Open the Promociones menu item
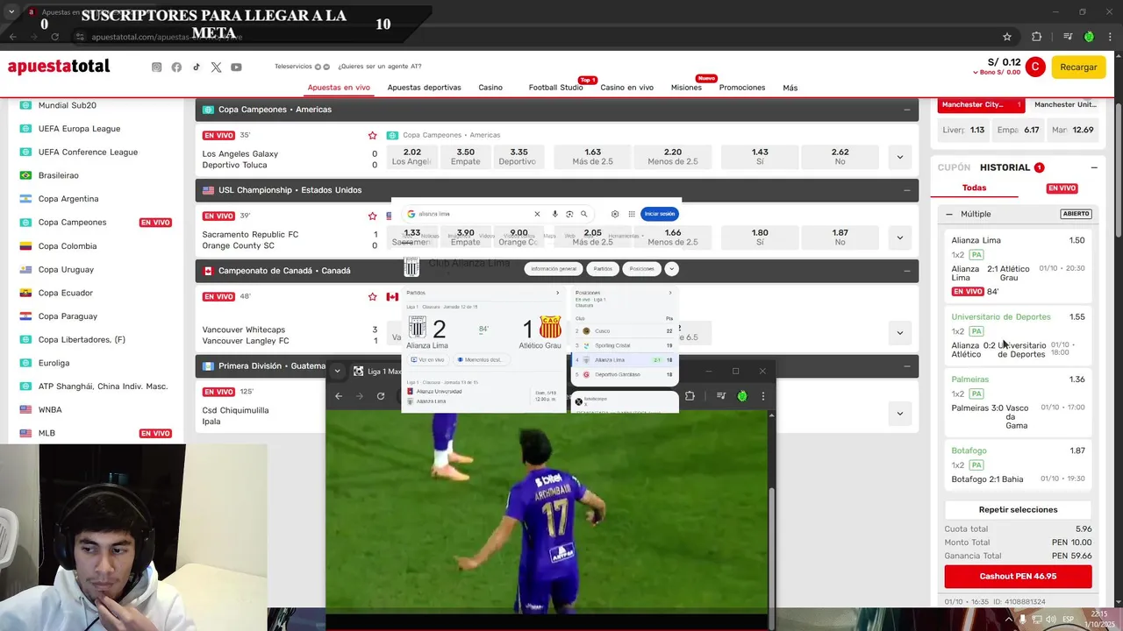 pos(742,88)
